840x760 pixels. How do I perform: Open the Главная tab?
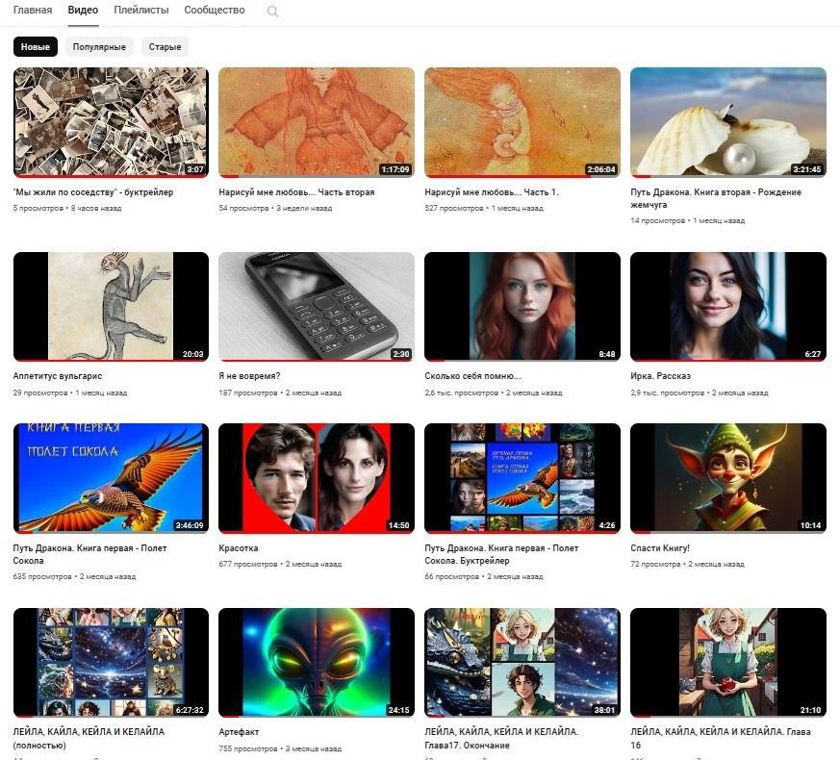[33, 10]
